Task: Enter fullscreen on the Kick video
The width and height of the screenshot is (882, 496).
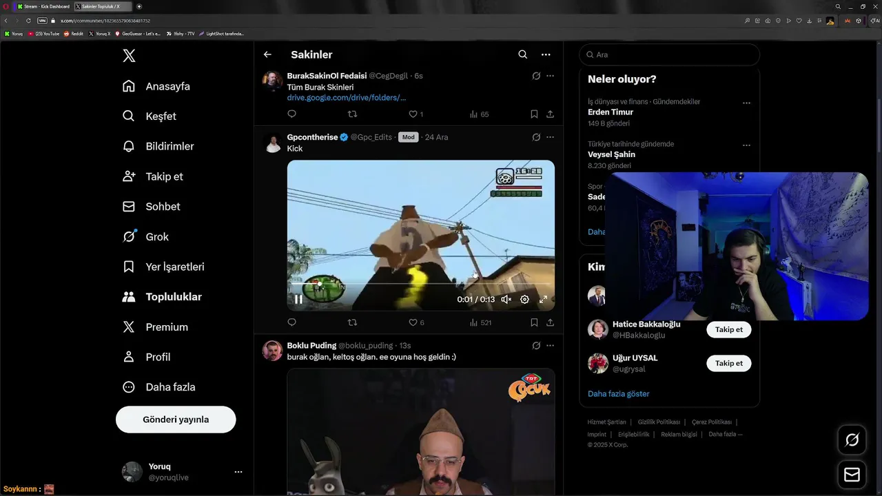Action: click(x=543, y=300)
